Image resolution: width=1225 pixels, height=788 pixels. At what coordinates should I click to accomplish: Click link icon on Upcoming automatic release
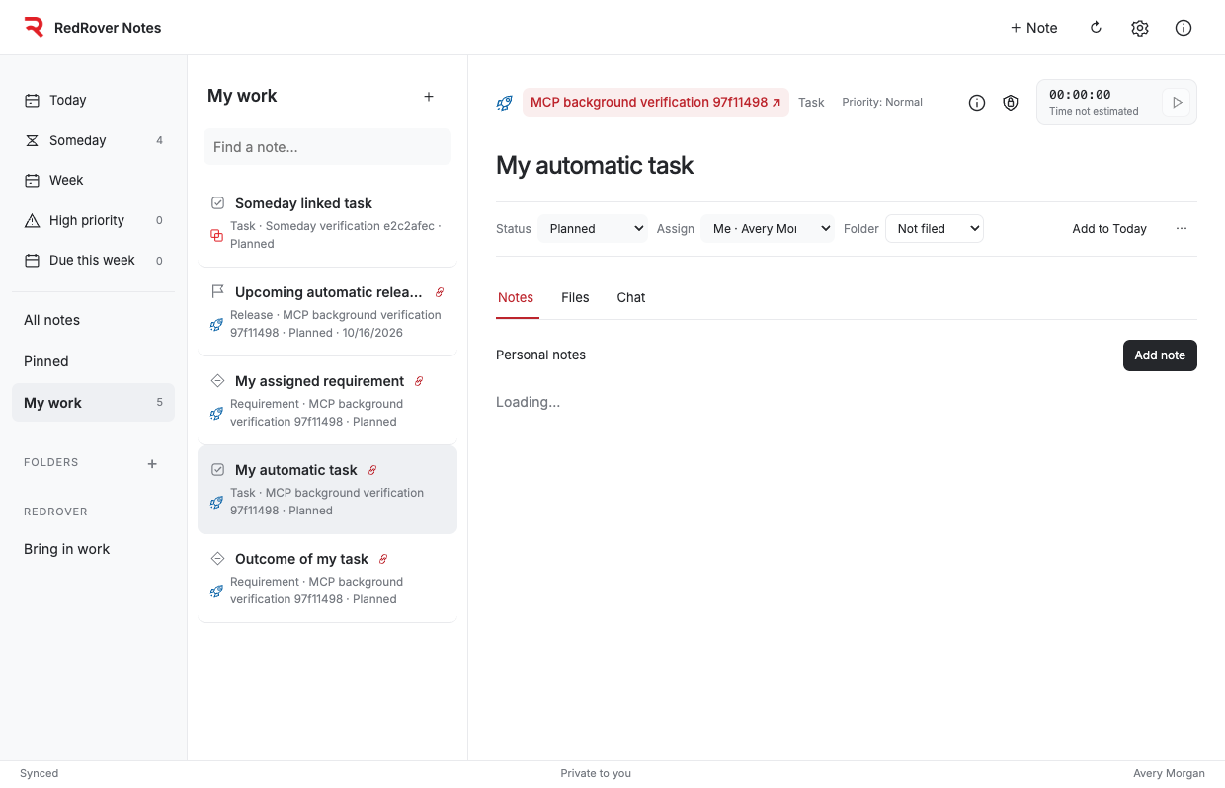pos(440,292)
